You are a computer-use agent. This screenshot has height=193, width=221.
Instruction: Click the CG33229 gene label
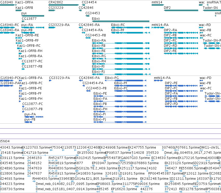[x=56, y=8]
